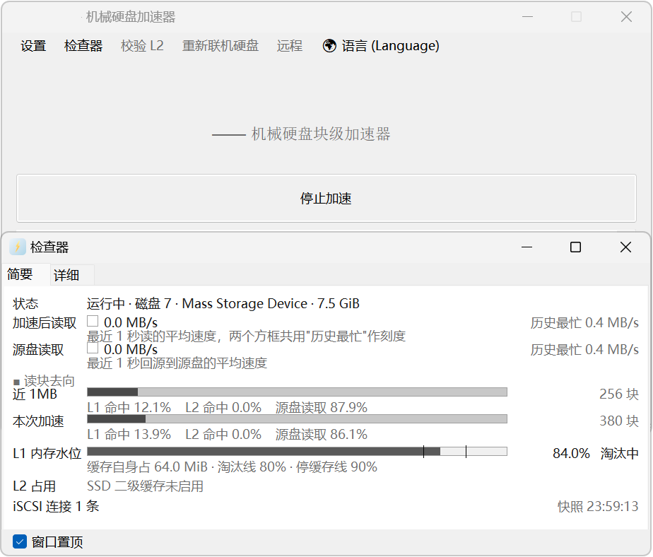Open the 远程 menu
Screen dimensions: 653x557
pos(290,45)
